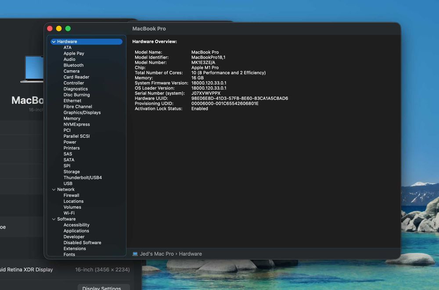
Task: Open the SATA entry
Action: tap(69, 160)
